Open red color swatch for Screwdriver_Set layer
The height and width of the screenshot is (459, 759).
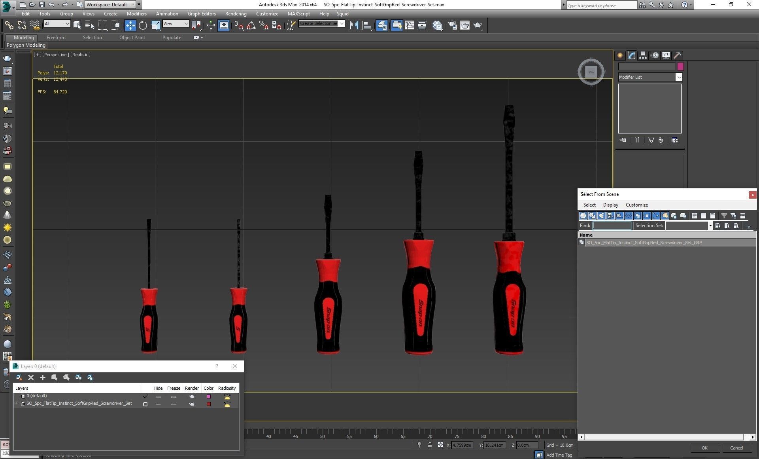(209, 404)
